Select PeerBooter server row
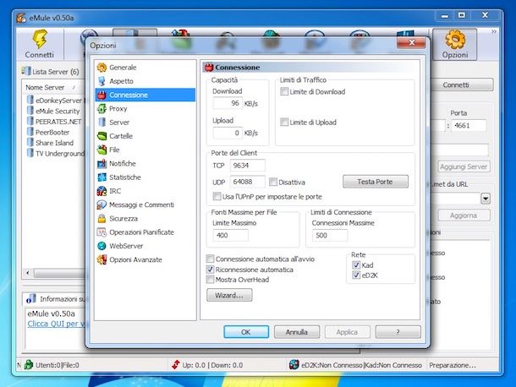 (x=52, y=132)
